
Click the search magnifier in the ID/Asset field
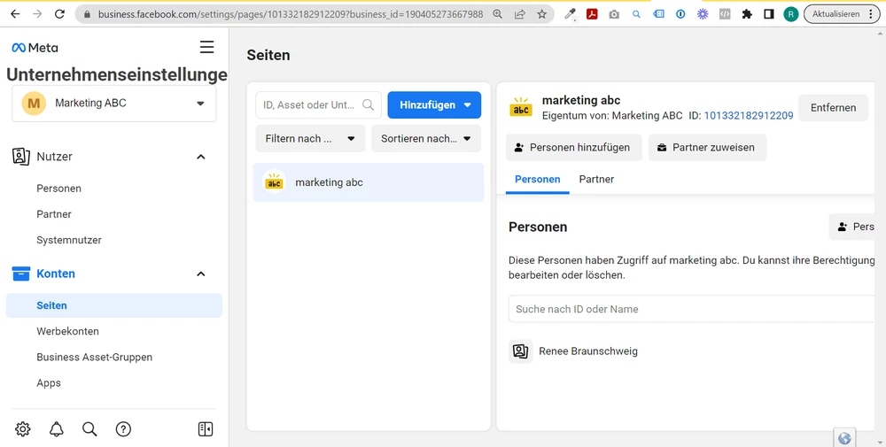[368, 104]
